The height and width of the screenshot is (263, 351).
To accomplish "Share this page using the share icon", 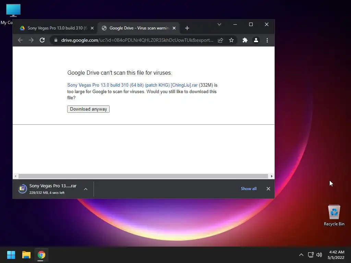I will 220,40.
